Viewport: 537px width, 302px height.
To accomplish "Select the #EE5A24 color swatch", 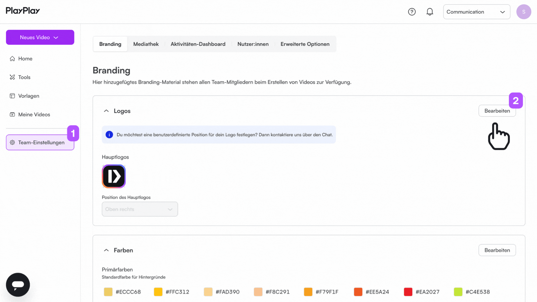I will click(358, 292).
